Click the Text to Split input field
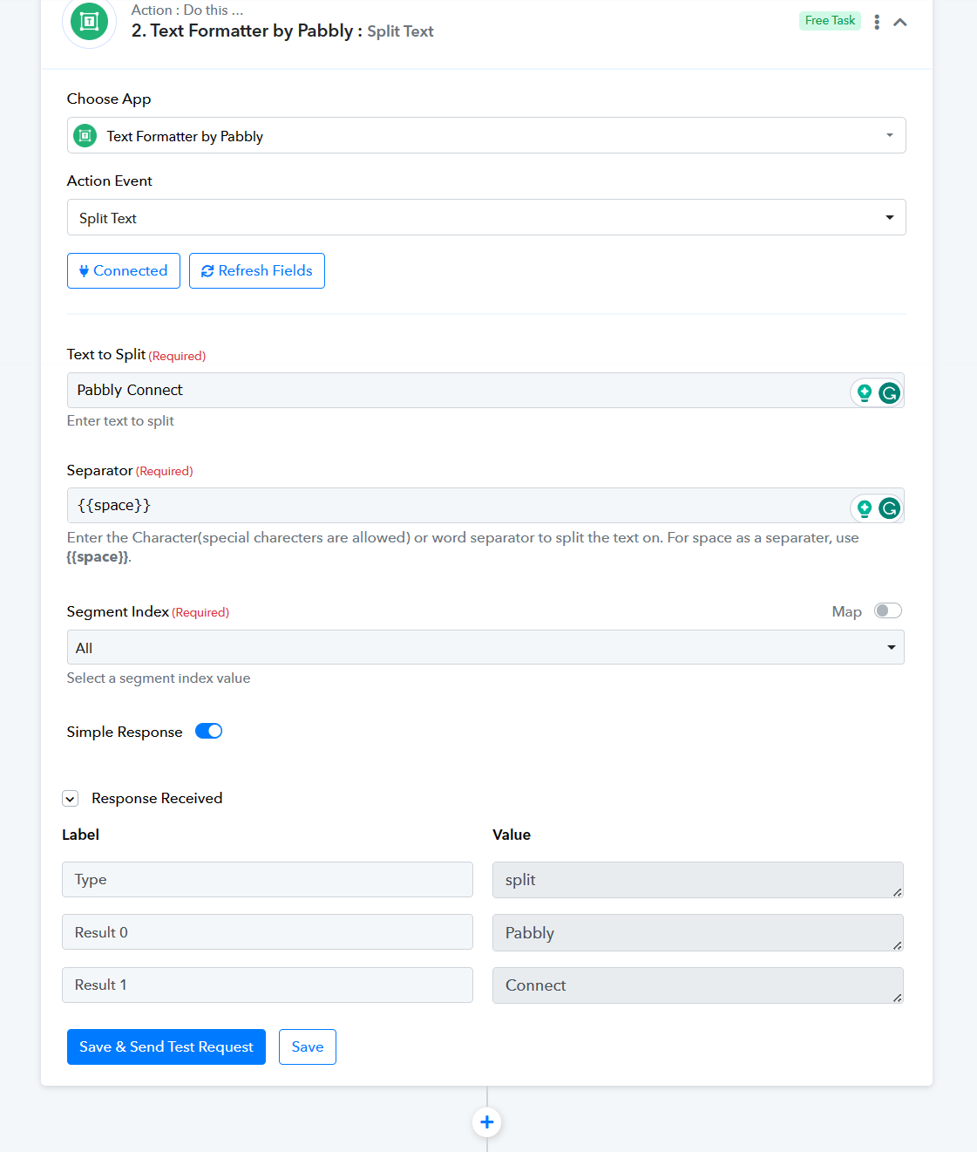 pos(458,390)
